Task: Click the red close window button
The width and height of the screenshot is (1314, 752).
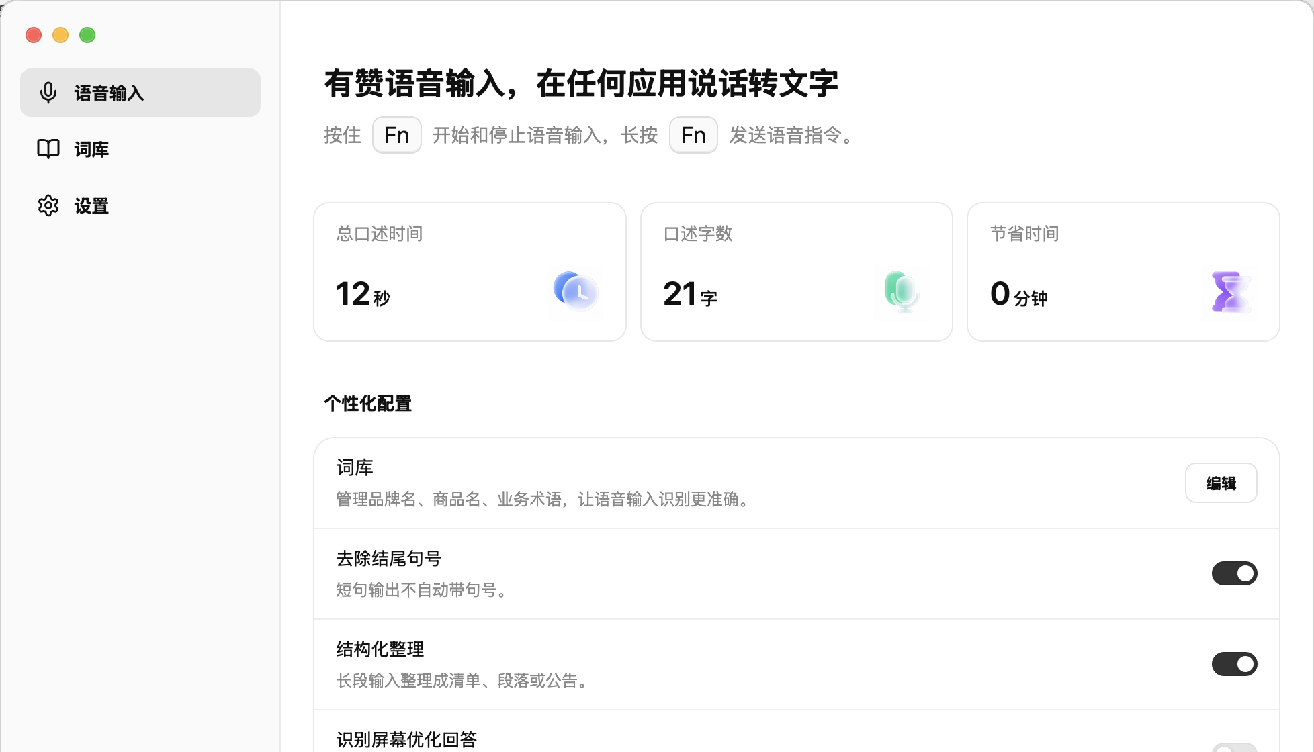Action: click(x=34, y=35)
